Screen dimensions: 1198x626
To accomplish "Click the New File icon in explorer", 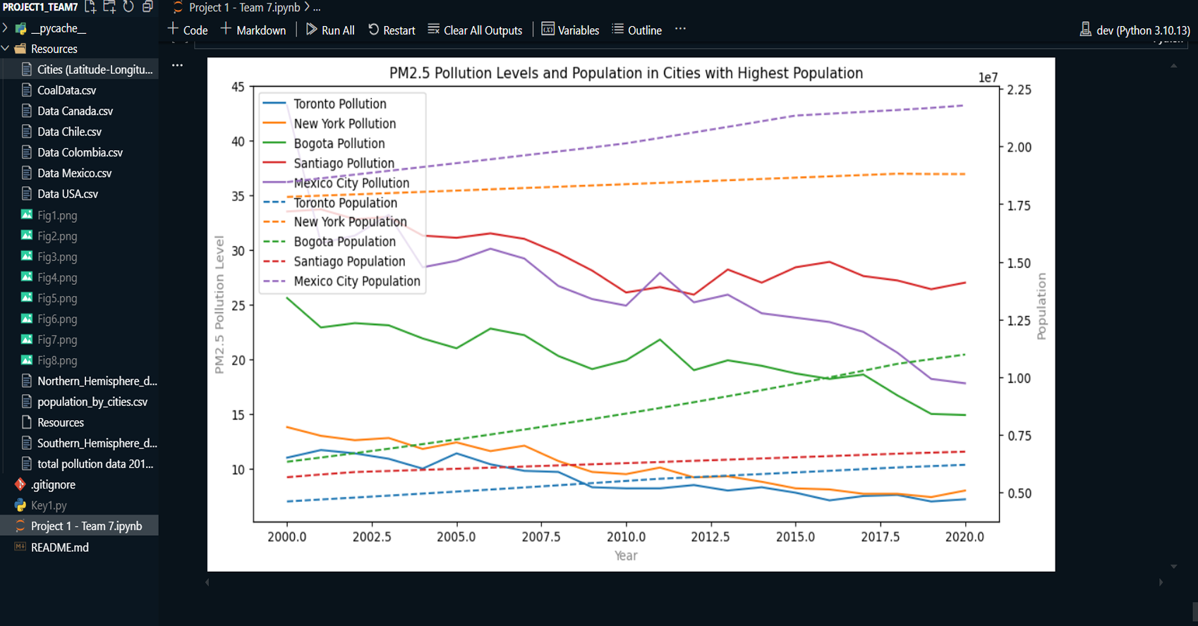I will pyautogui.click(x=90, y=7).
